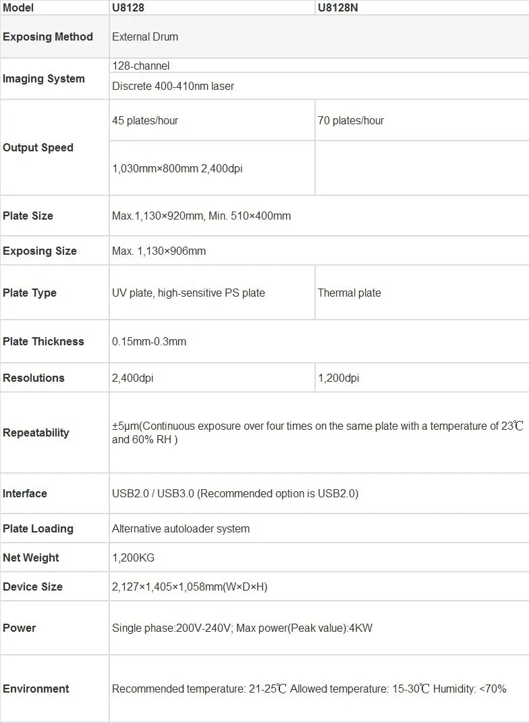This screenshot has width=529, height=723.
Task: Click the 0.15mm-0.3mm thickness value
Action: [x=149, y=341]
